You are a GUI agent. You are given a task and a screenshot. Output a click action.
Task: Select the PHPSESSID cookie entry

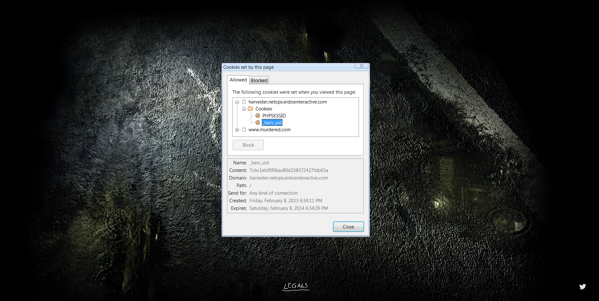click(x=274, y=116)
